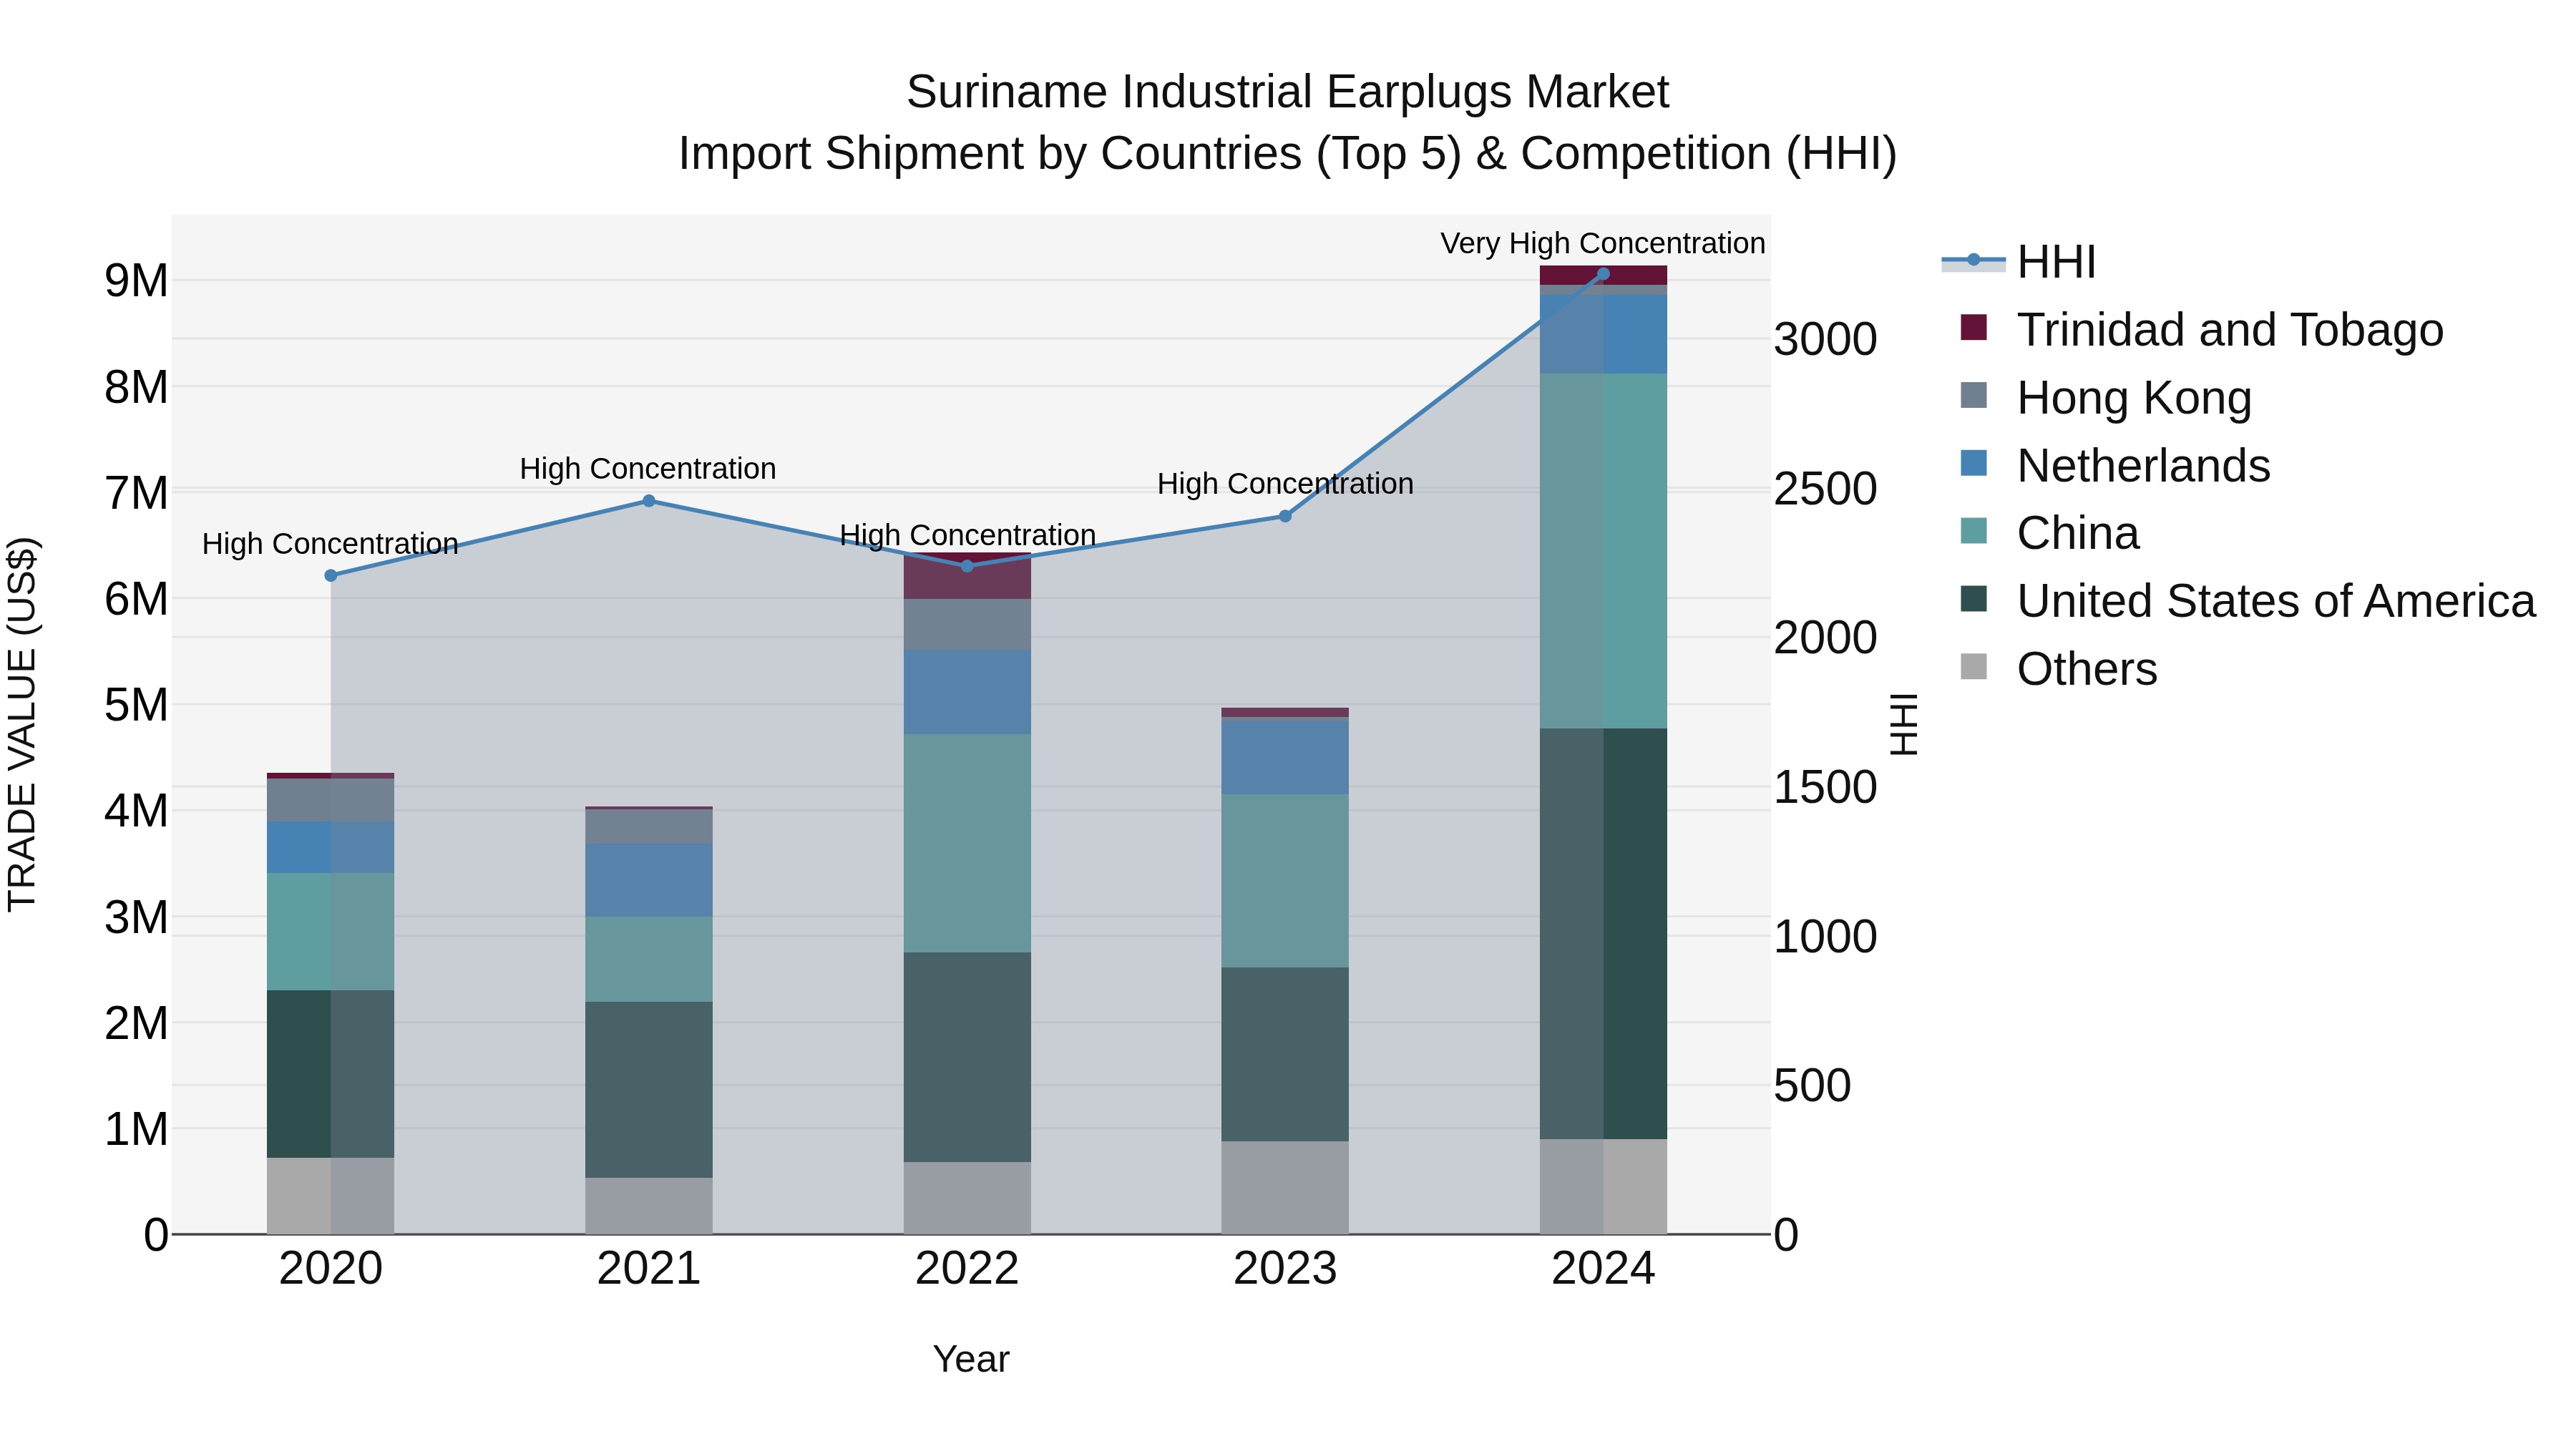
Task: Click the 2023 China bar segment
Action: (1285, 881)
